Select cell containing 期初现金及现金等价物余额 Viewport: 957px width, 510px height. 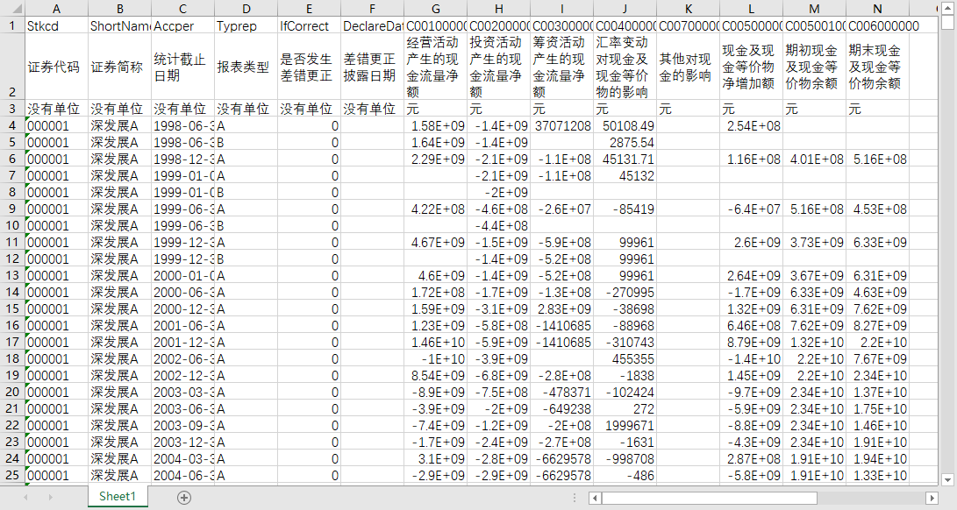(814, 67)
